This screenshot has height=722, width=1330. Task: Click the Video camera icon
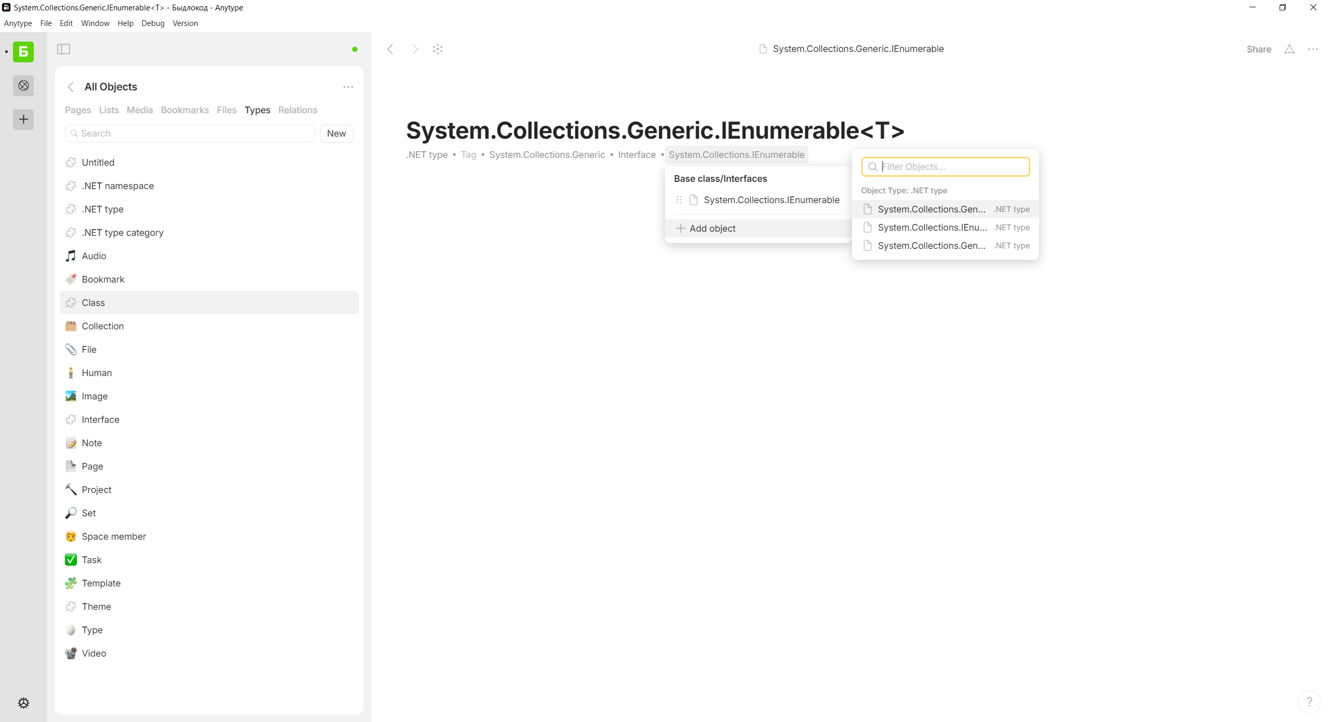coord(71,653)
